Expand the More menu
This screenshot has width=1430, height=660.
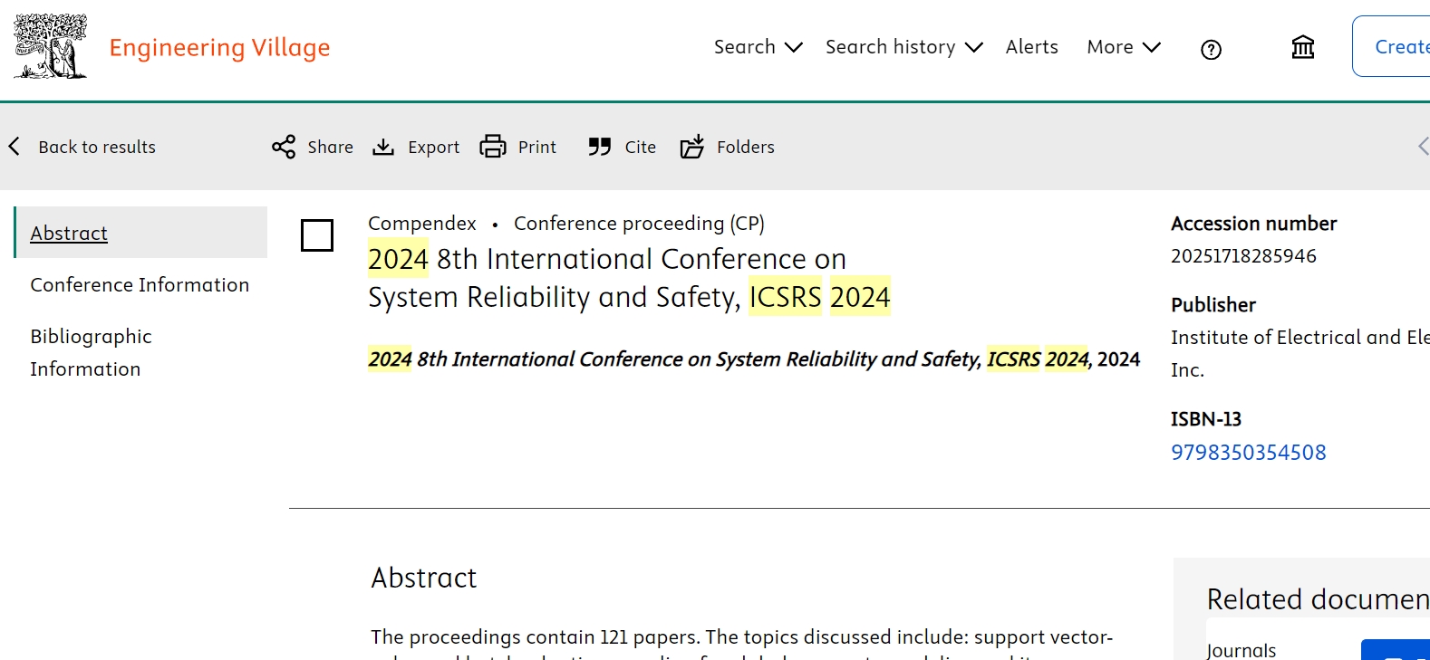point(1123,47)
